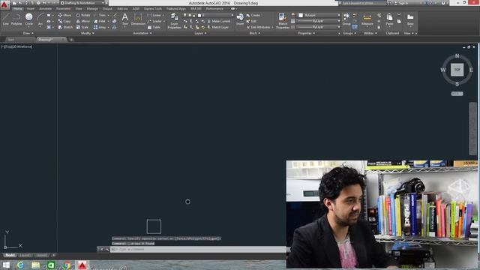Select the Dimension tool

point(138,19)
